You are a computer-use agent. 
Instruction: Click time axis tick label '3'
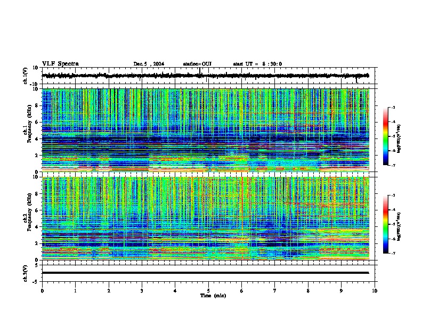pyautogui.click(x=142, y=291)
